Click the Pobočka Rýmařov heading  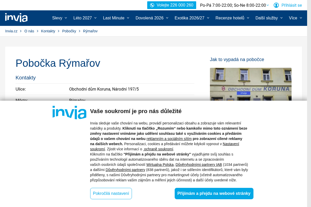point(58,63)
